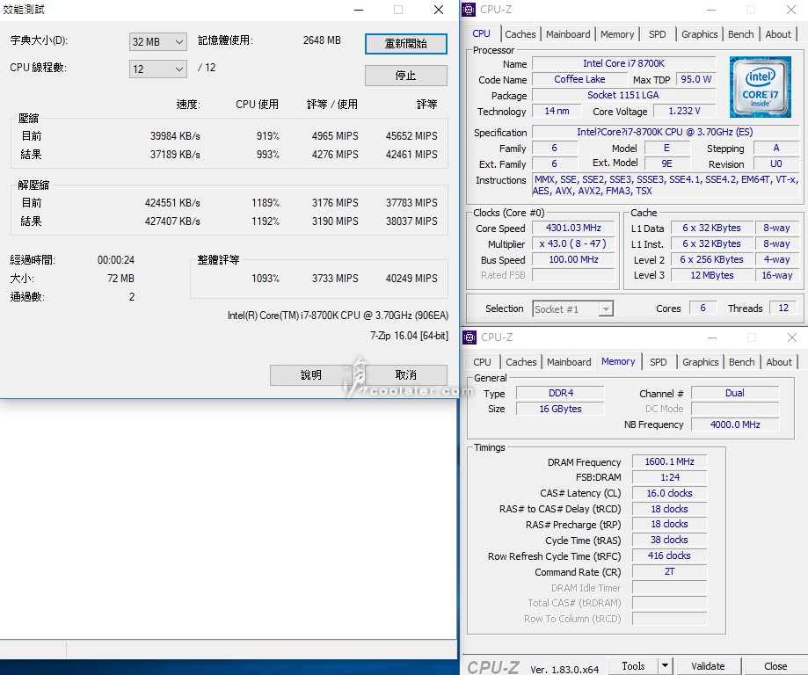Switch to CPU tab in bottom CPU-Z window
Screen dimensions: 808x675
[483, 362]
